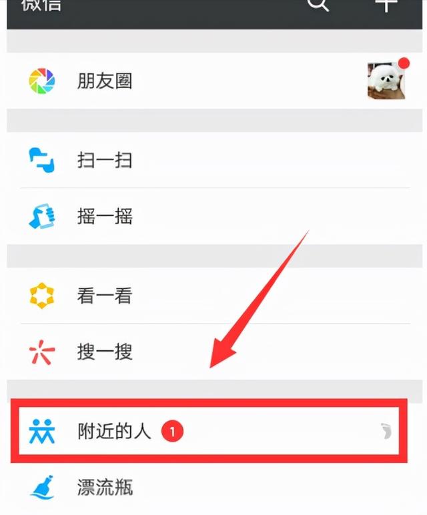Tap the Moments colorful shutter icon

pyautogui.click(x=42, y=81)
